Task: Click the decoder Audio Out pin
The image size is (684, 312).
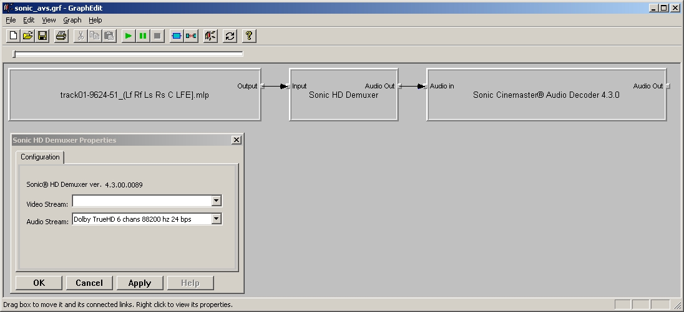Action: [x=668, y=86]
